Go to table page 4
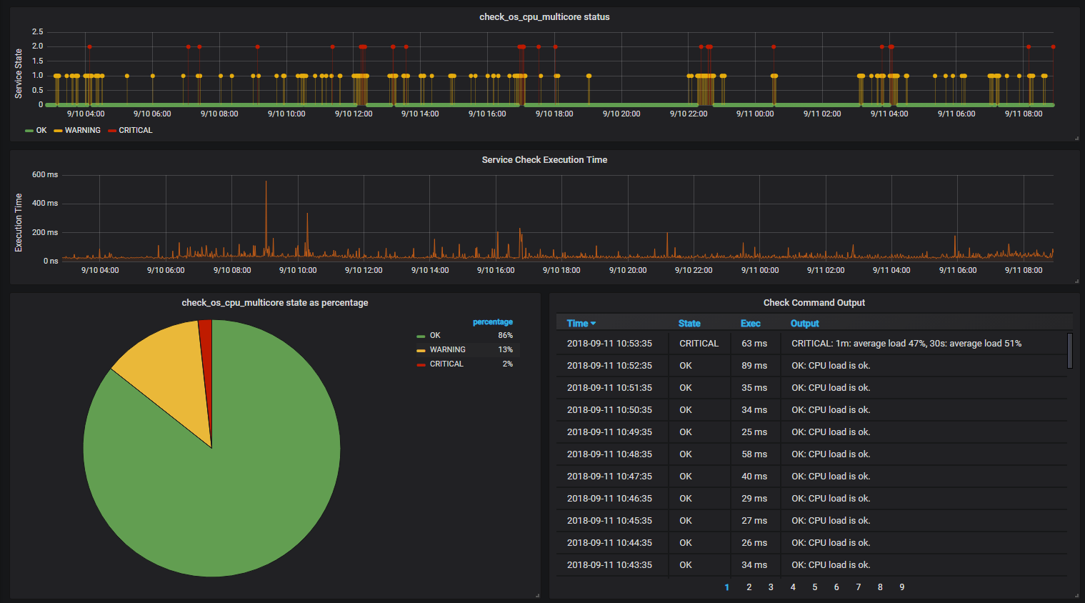This screenshot has height=603, width=1085. [x=793, y=587]
